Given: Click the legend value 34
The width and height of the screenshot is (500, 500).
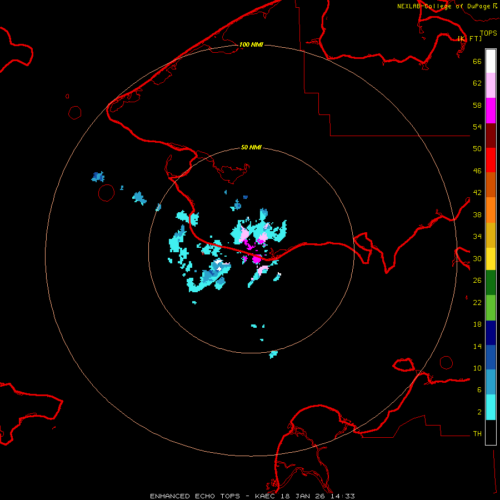Looking at the screenshot, I should 477,237.
